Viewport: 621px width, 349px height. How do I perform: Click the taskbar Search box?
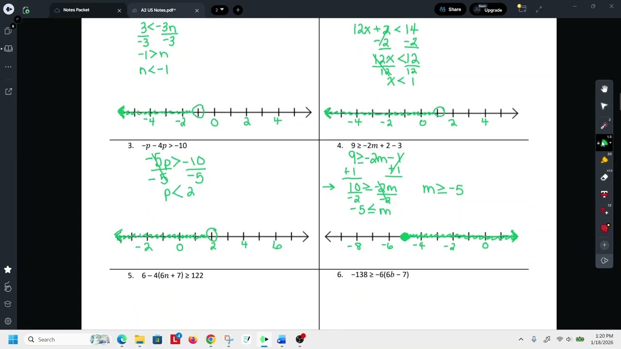coord(68,339)
